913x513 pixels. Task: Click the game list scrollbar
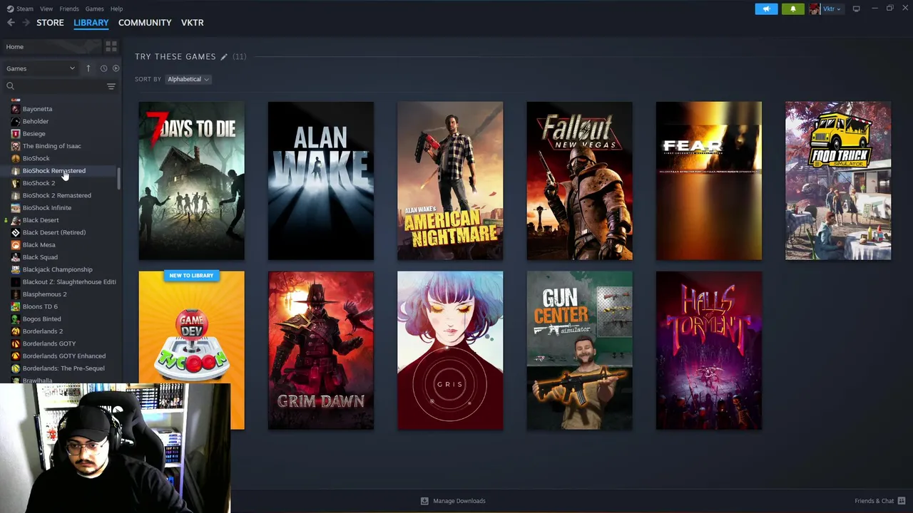click(119, 178)
